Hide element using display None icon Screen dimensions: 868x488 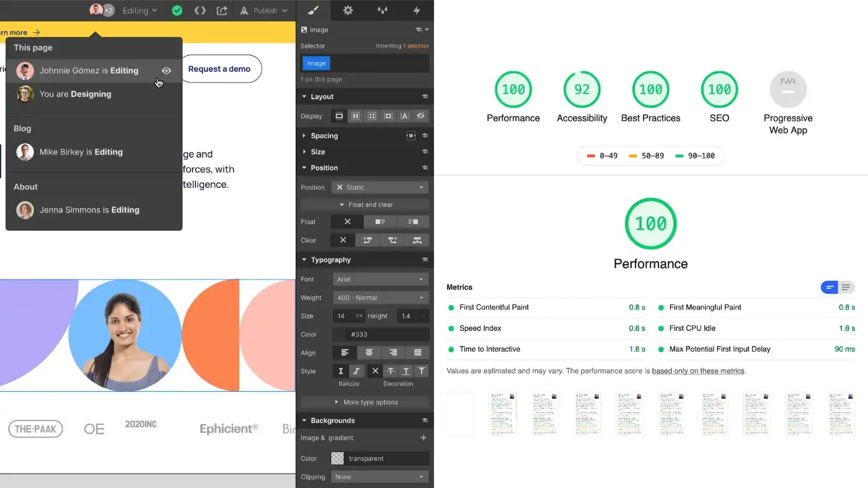(420, 116)
